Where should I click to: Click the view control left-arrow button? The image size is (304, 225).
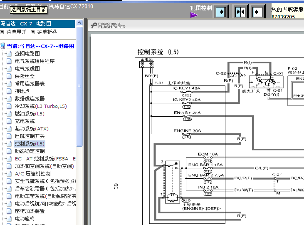257,12
